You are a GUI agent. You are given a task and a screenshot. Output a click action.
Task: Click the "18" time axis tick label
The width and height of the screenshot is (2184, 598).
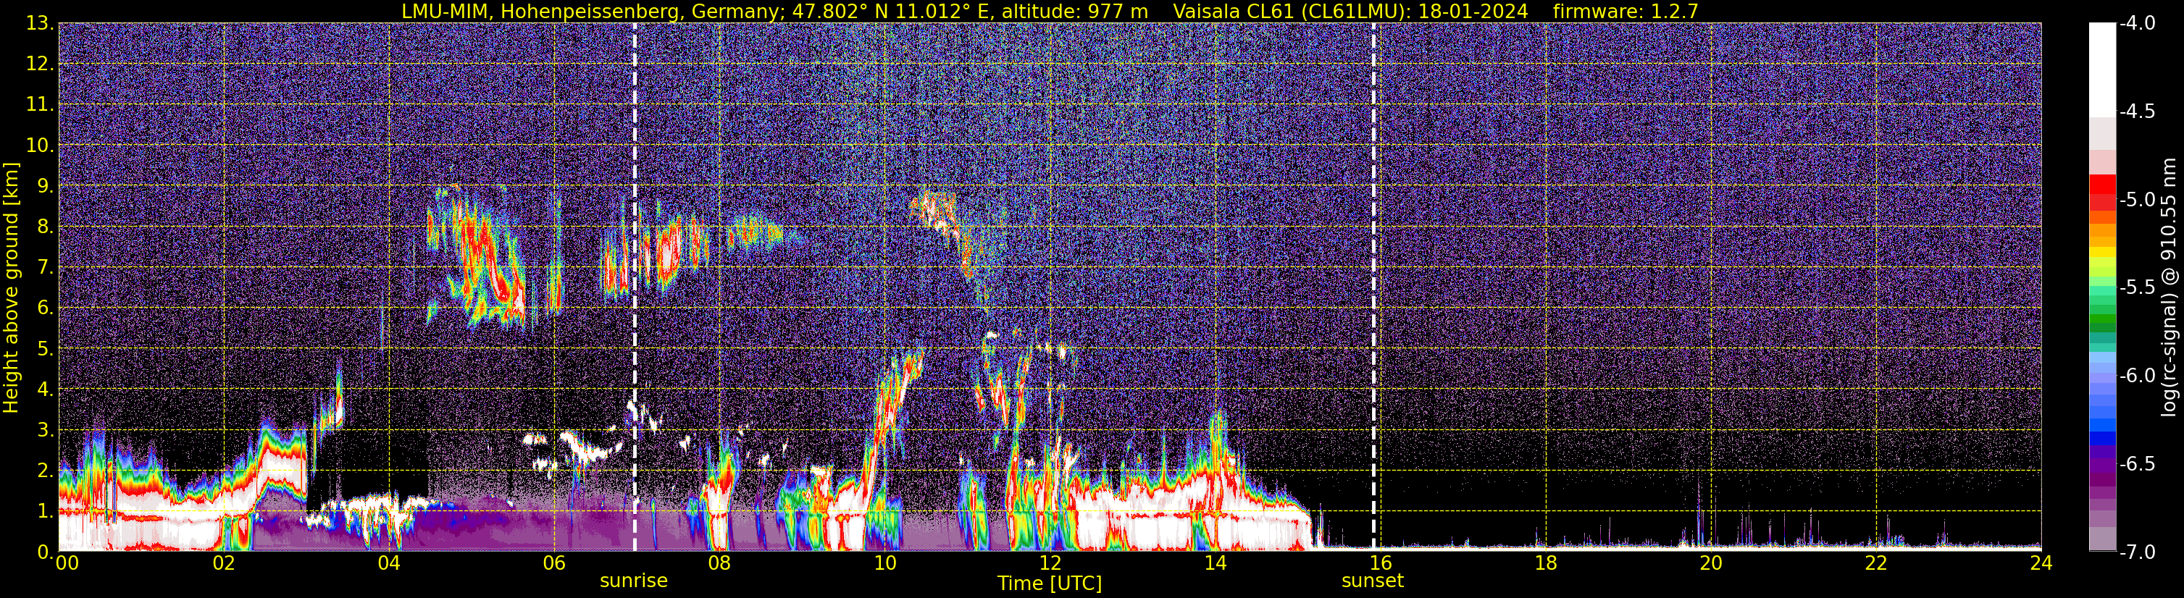[1546, 564]
